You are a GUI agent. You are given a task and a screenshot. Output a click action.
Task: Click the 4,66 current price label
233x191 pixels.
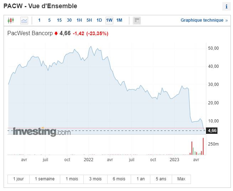click(212, 131)
